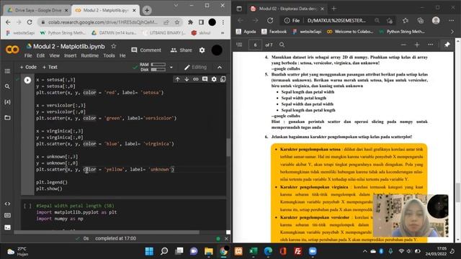The height and width of the screenshot is (259, 461).
Task: Open the View menu in Colab
Action: 55,55
